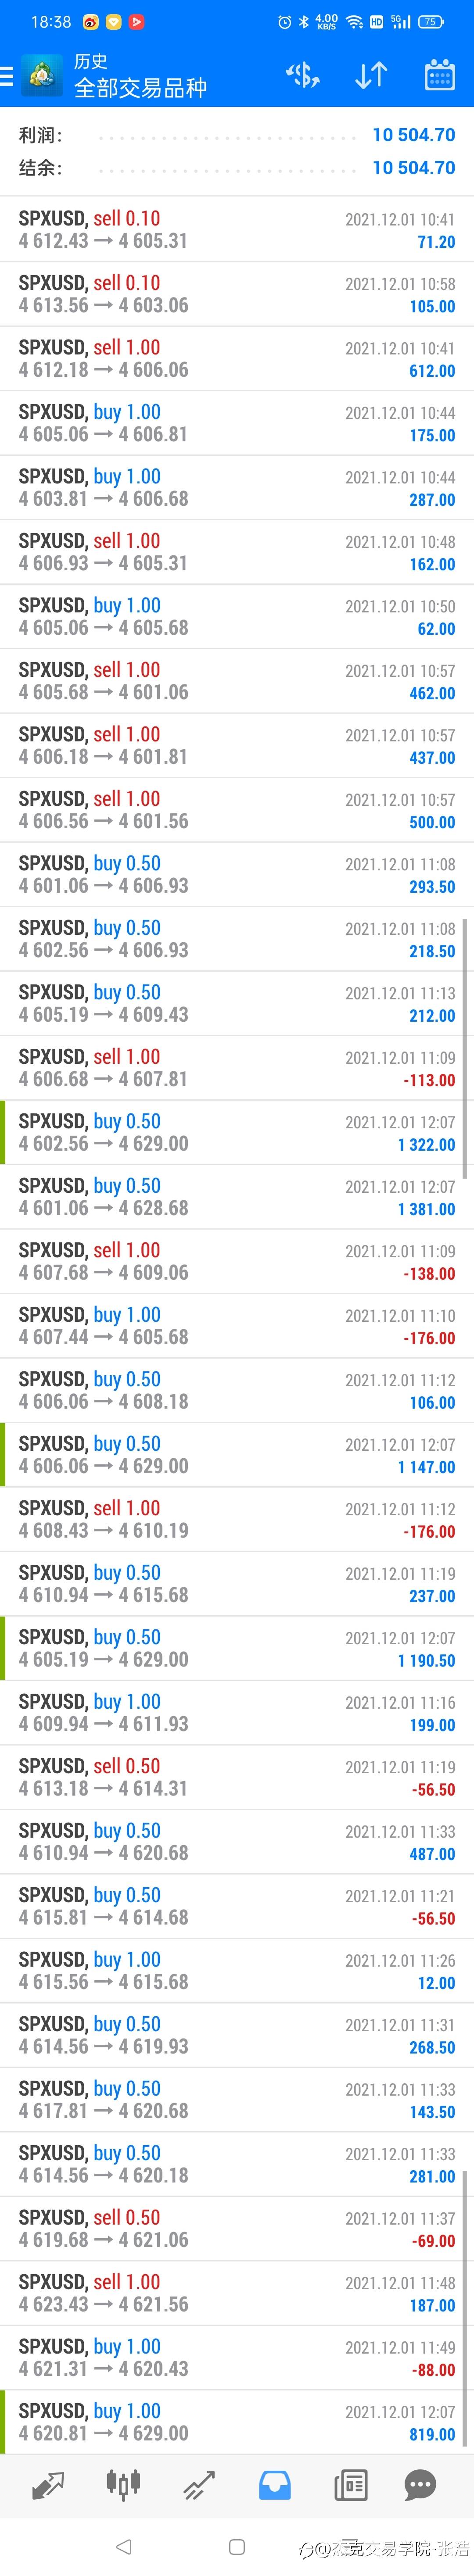Viewport: 474px width, 2576px height.
Task: Select the sell 0.10 trade with profit 71.20
Action: click(x=237, y=229)
